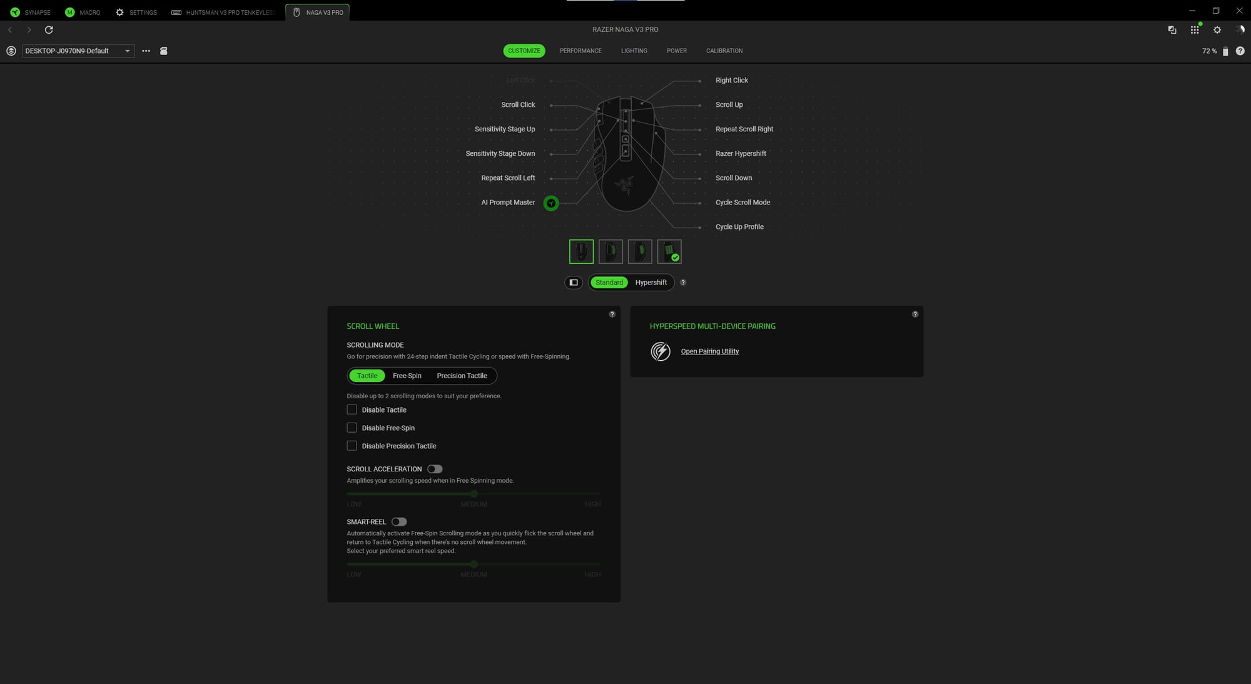Open the HyperSpeed pairing panel help icon
The height and width of the screenshot is (684, 1251).
[x=915, y=314]
